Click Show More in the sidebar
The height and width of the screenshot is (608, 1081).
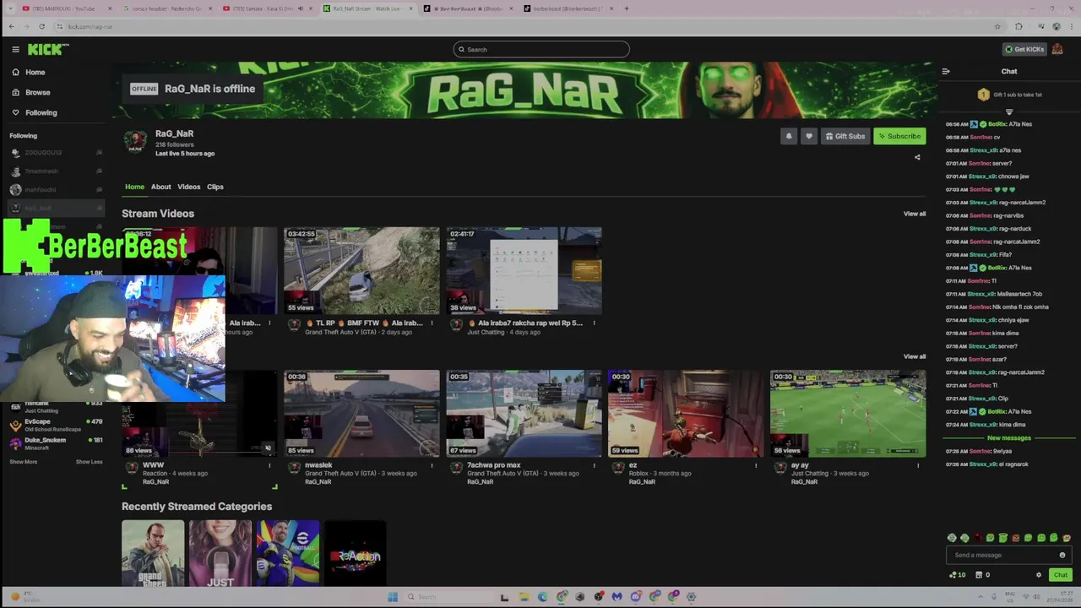point(24,462)
